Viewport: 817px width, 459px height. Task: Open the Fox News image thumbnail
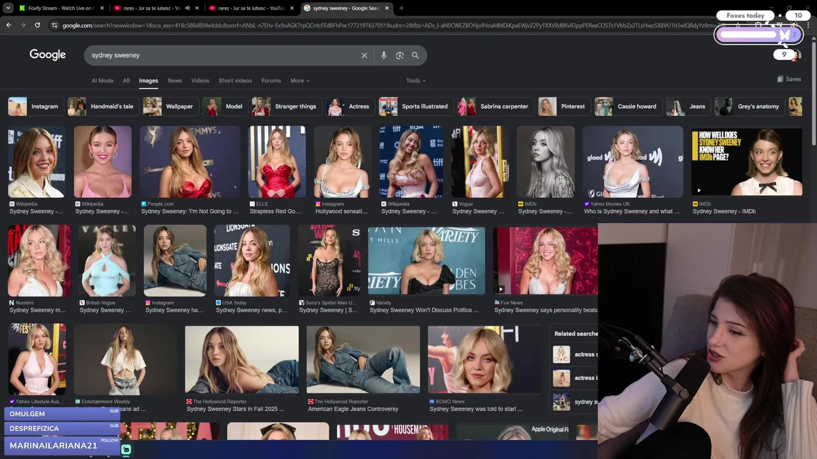pos(546,260)
